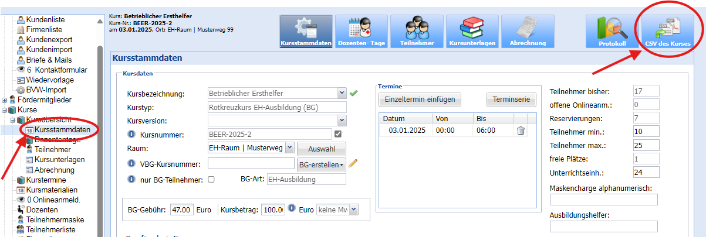Enable the nur BG-Teilnehmer checkbox
The image size is (706, 237).
pyautogui.click(x=211, y=179)
